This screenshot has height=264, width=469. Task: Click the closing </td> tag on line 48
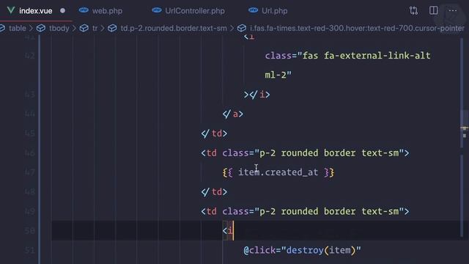pos(214,192)
